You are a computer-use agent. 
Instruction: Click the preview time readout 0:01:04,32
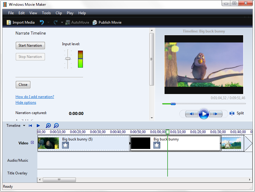[219, 98]
